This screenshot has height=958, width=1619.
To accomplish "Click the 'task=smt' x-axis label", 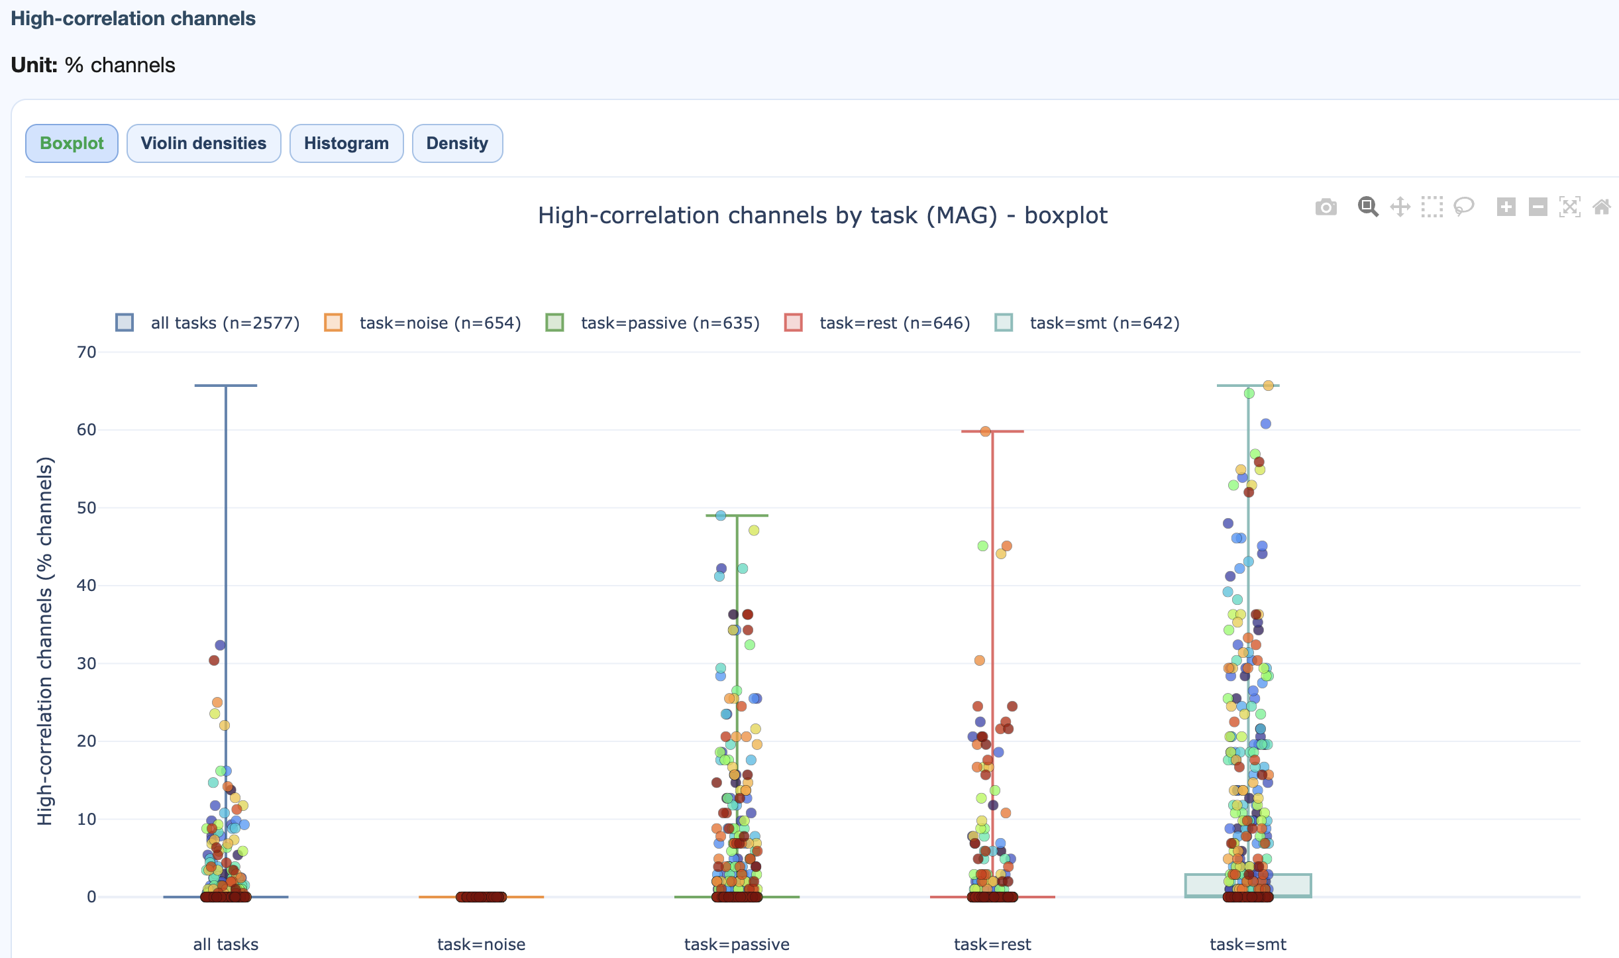I will [x=1248, y=944].
